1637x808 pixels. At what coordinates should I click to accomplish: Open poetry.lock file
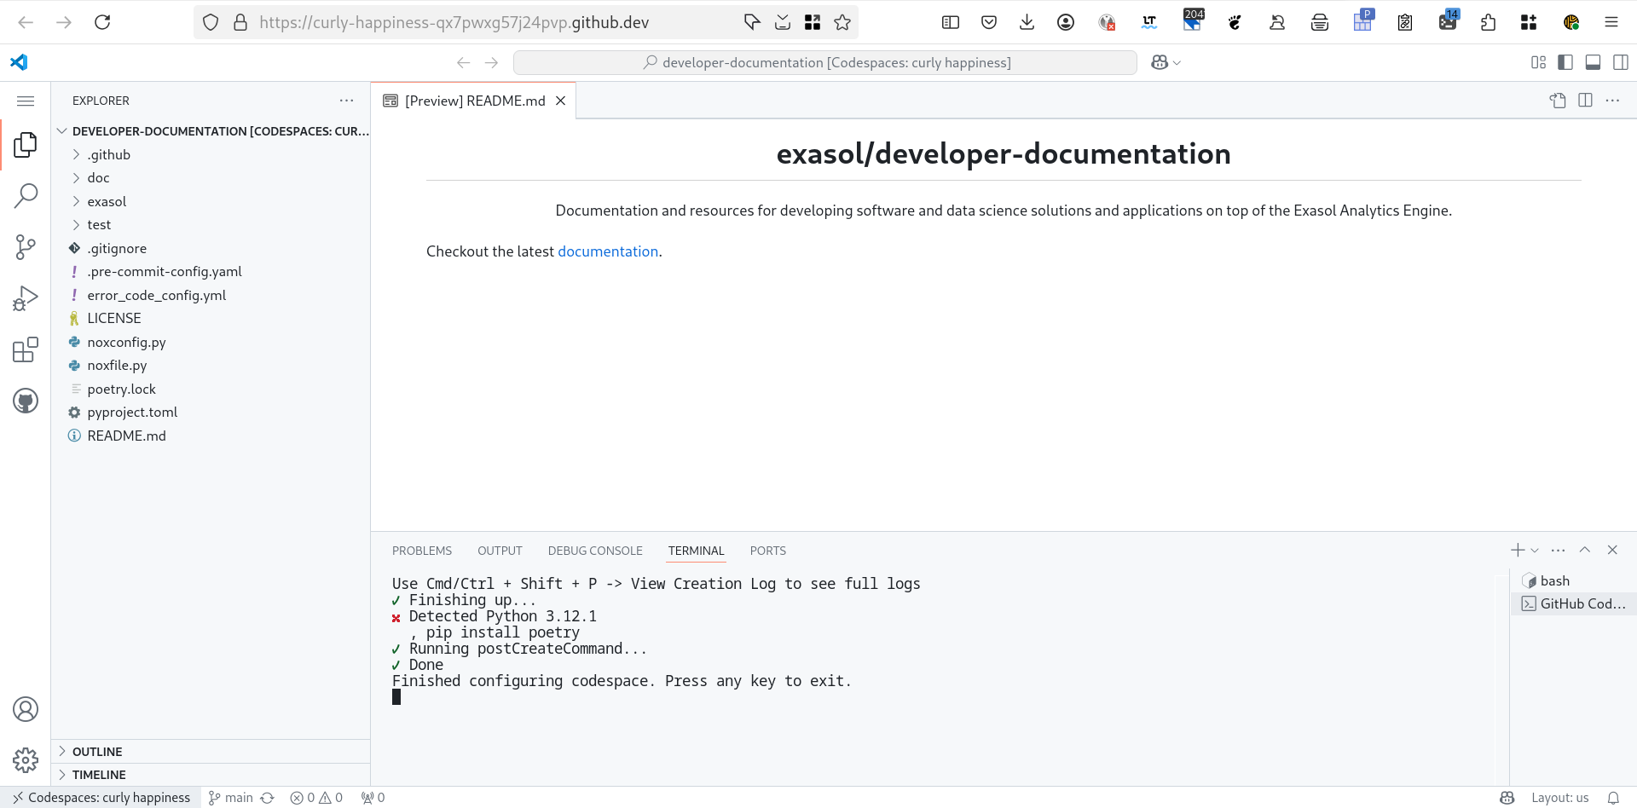coord(211,389)
